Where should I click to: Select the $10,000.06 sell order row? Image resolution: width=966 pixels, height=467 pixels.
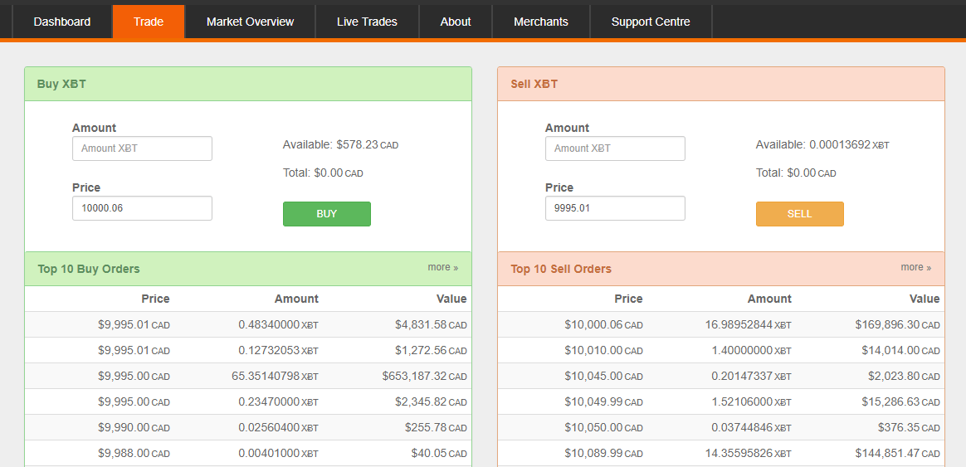click(721, 324)
